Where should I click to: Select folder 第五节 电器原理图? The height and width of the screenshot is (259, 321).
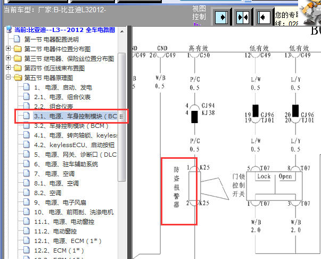(48, 78)
